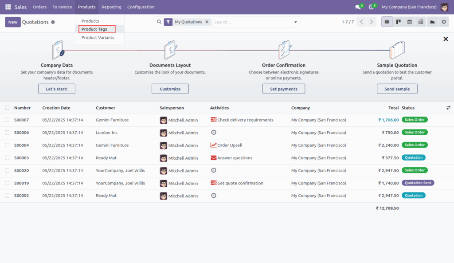Open the apps grid menu
454x263 pixels.
click(x=7, y=7)
